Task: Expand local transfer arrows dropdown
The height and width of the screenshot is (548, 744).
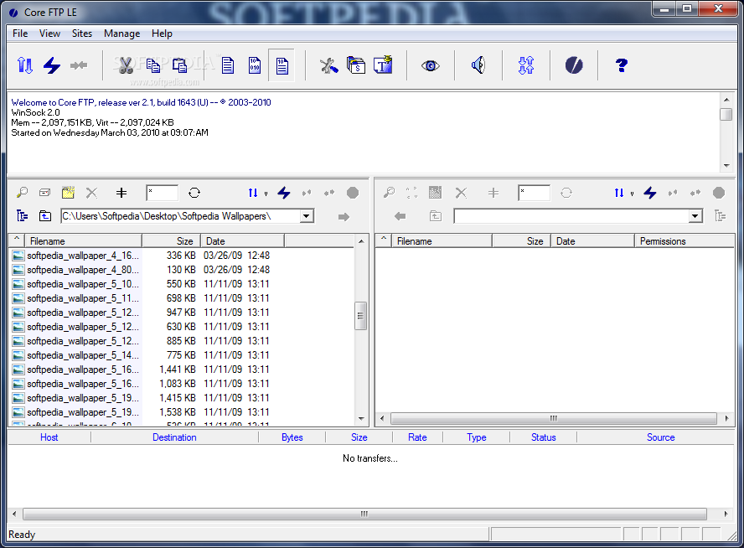Action: 266,194
